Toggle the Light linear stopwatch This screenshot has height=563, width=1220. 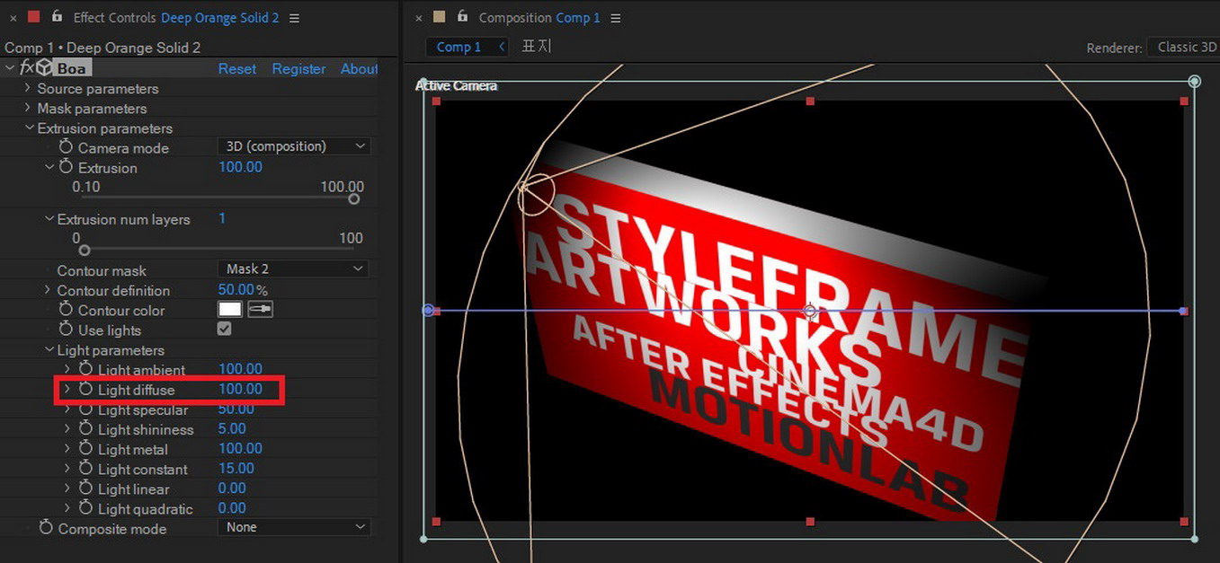(85, 488)
